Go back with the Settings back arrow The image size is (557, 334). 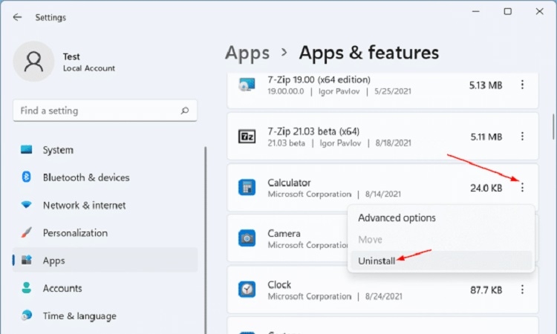(x=17, y=17)
